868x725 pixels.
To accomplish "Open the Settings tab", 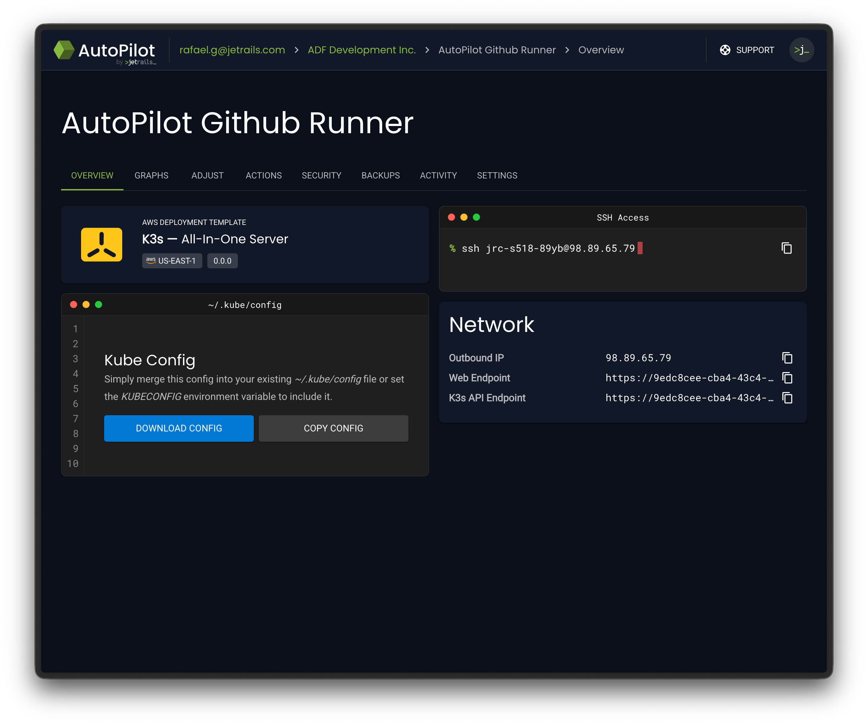I will point(497,175).
